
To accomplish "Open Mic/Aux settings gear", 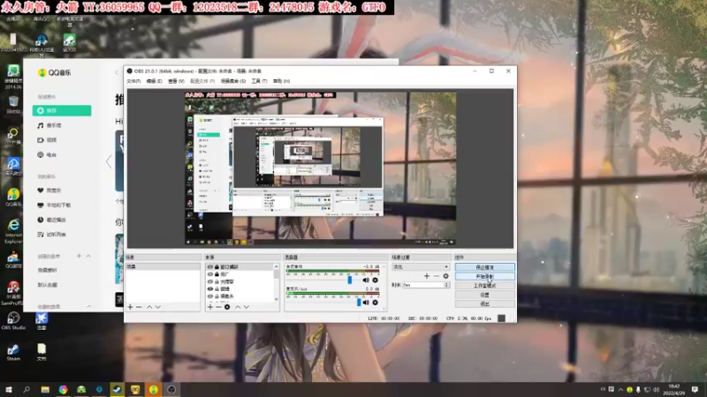I will click(x=375, y=303).
